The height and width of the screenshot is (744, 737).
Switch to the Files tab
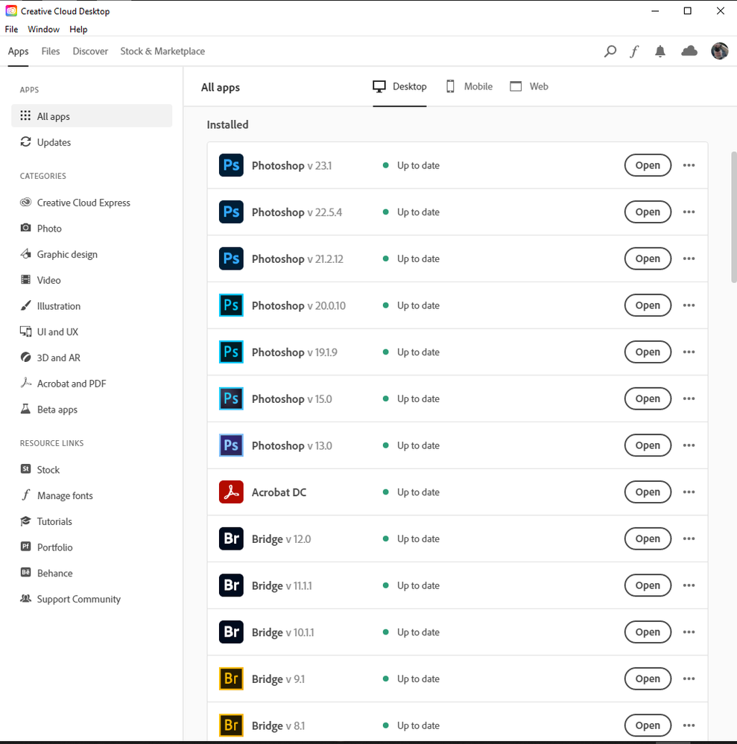tap(51, 51)
